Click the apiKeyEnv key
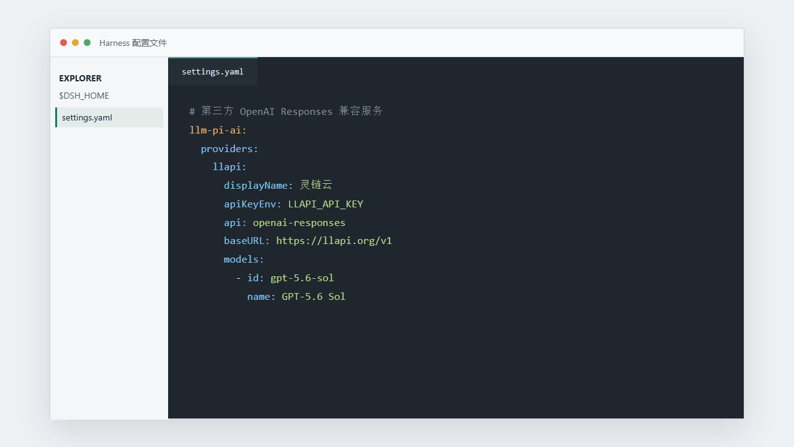Viewport: 794px width, 447px height. pyautogui.click(x=250, y=204)
